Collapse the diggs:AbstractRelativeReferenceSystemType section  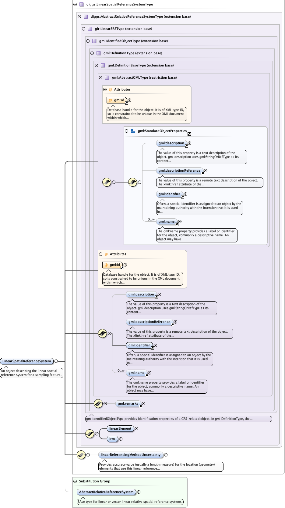(x=79, y=17)
